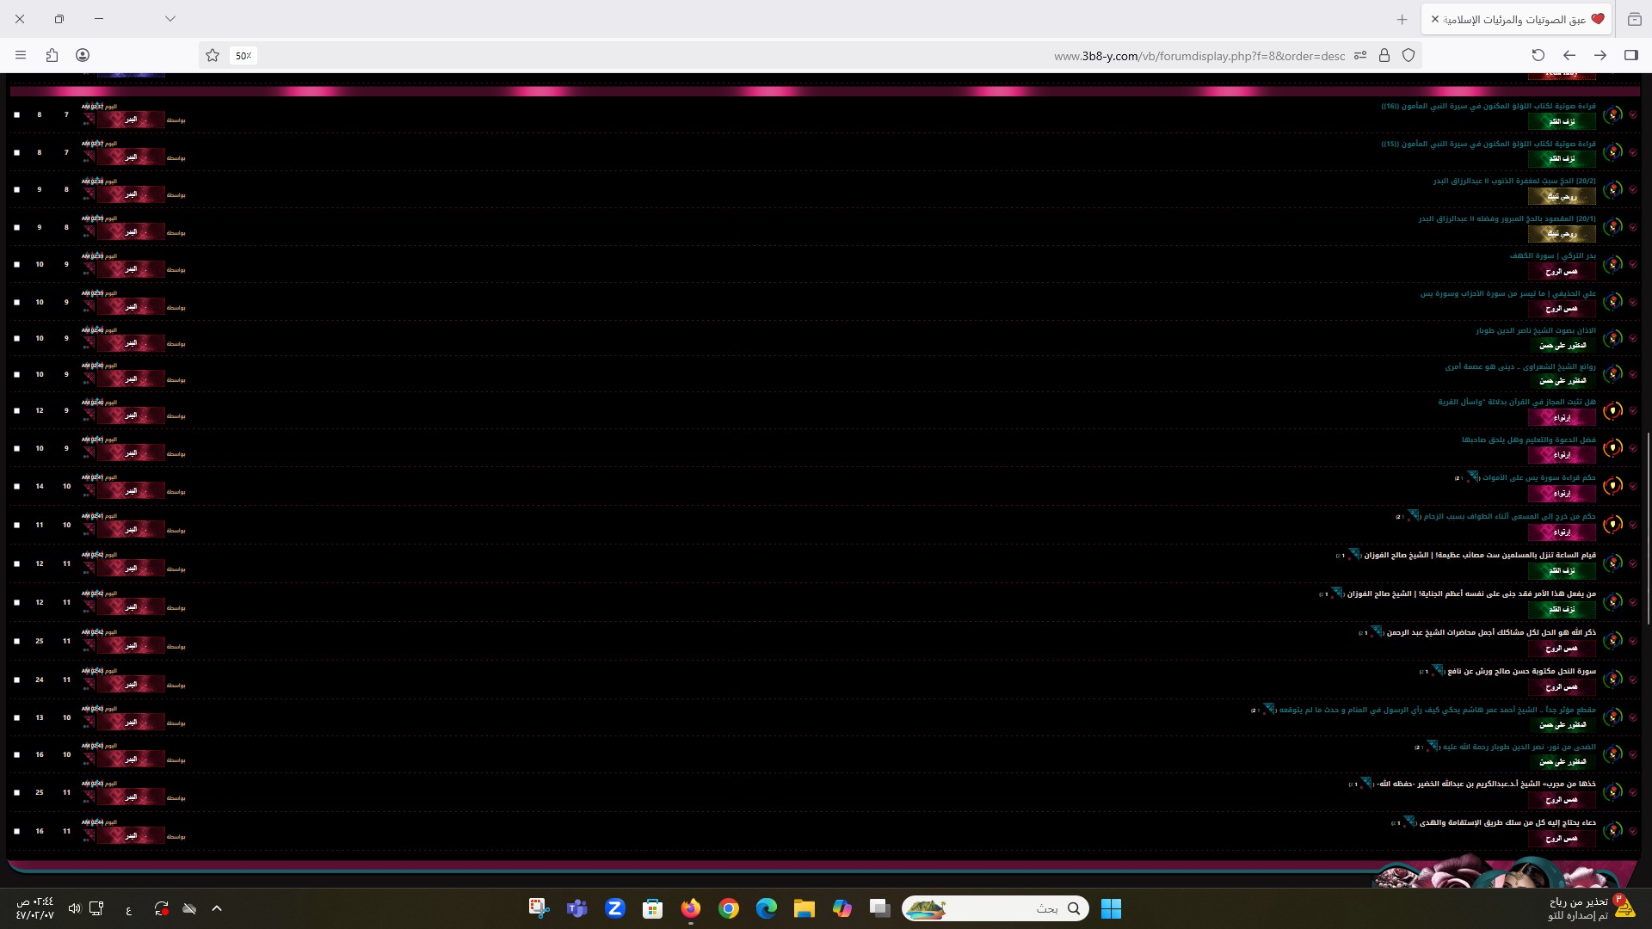Open the extensions puzzle icon
Viewport: 1652px width, 929px height.
pyautogui.click(x=52, y=55)
